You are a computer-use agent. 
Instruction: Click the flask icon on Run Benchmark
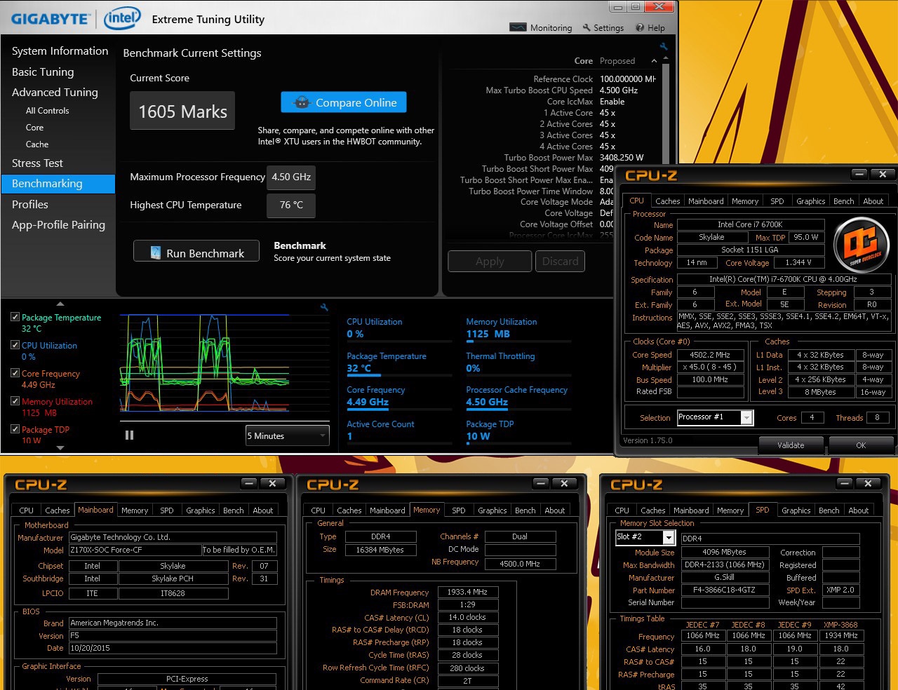tap(156, 252)
